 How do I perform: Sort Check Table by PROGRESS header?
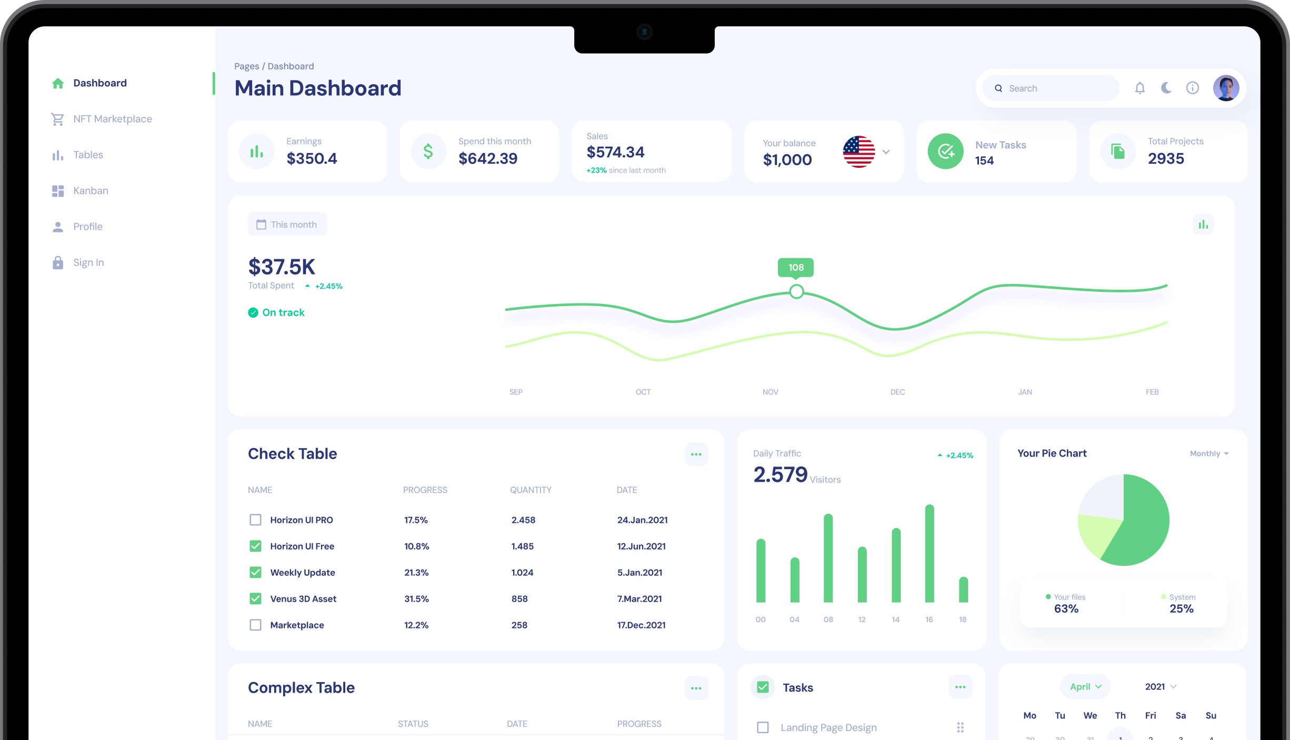425,490
